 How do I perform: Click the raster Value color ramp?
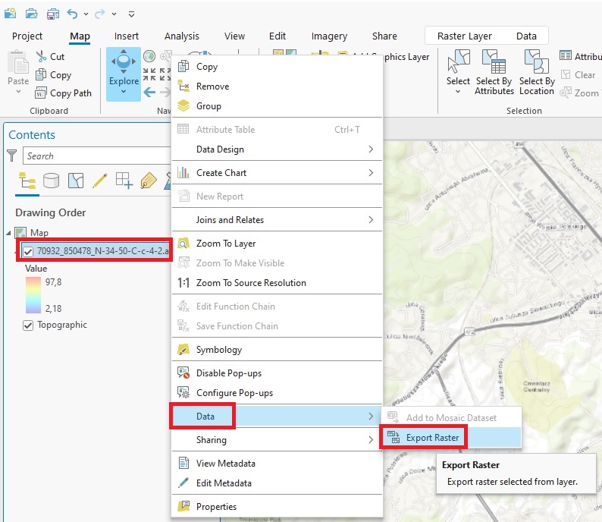click(x=31, y=295)
